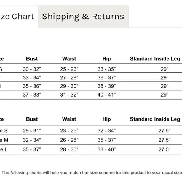182x182 pixels.
Task: Select waist value 31 - 32"
Action: tap(69, 95)
